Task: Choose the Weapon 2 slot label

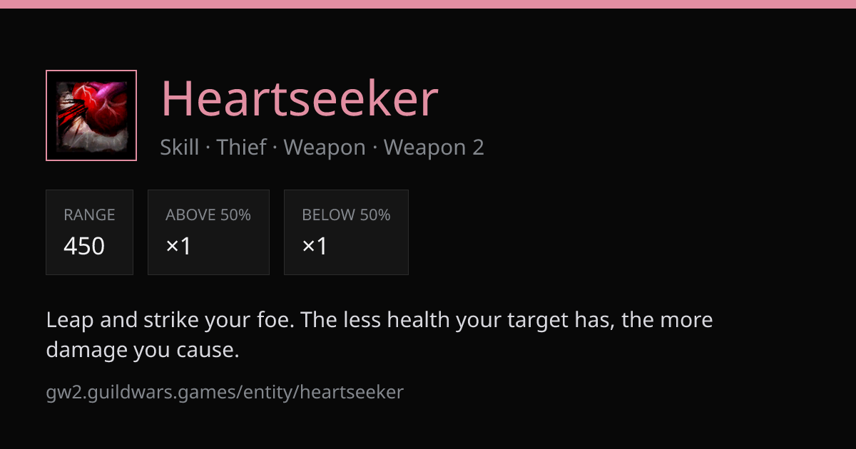Action: pos(434,148)
